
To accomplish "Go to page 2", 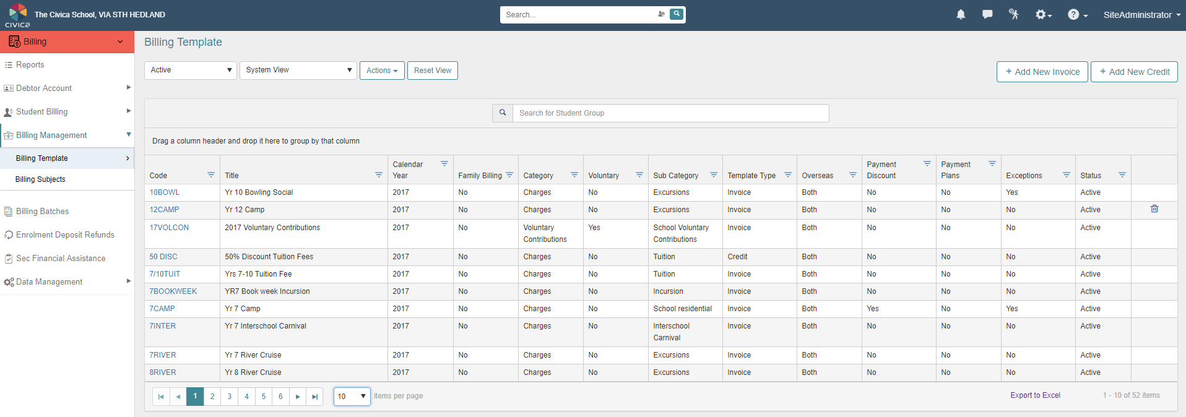I will click(212, 397).
